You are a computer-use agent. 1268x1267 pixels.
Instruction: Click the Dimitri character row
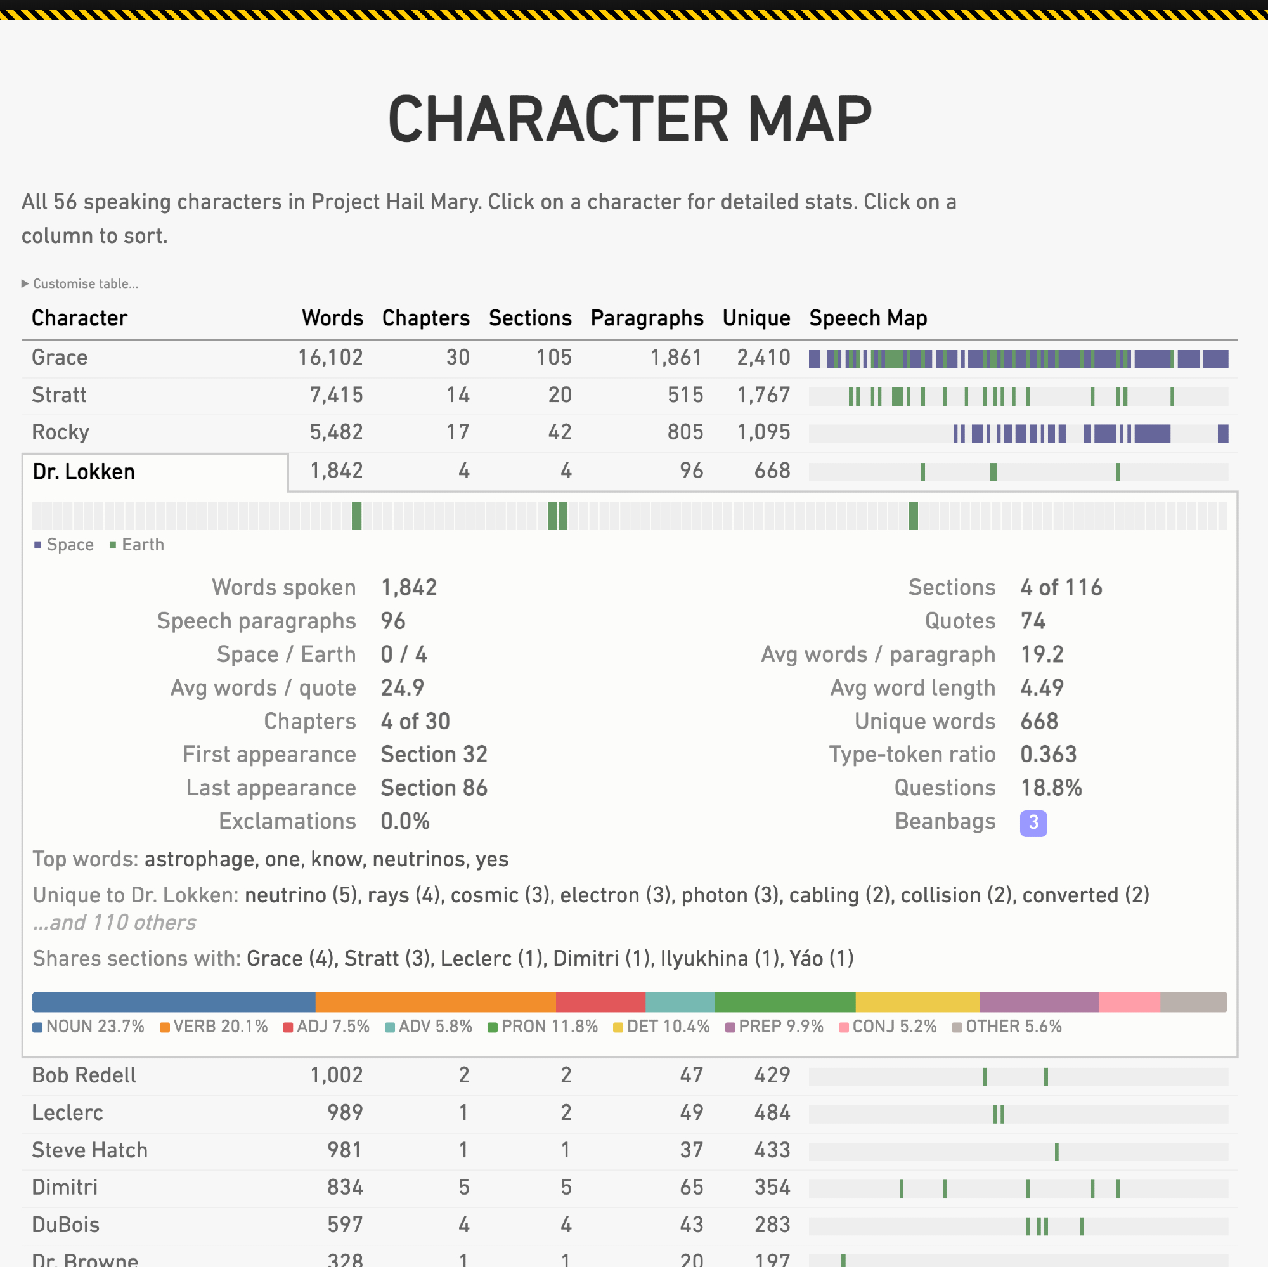click(64, 1188)
